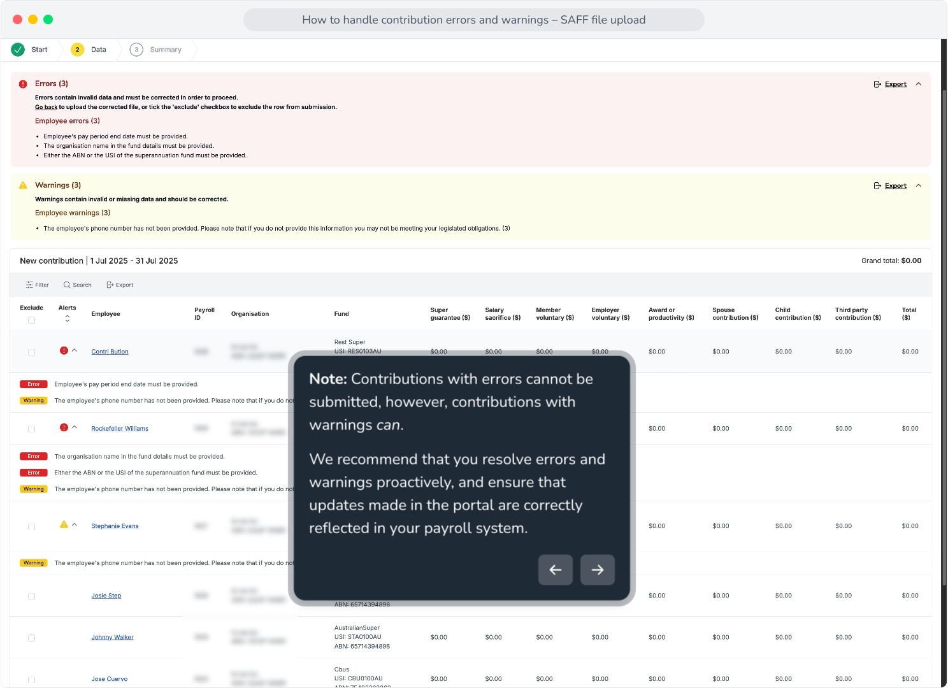
Task: Sort by the Alerts column arrows
Action: (x=68, y=319)
